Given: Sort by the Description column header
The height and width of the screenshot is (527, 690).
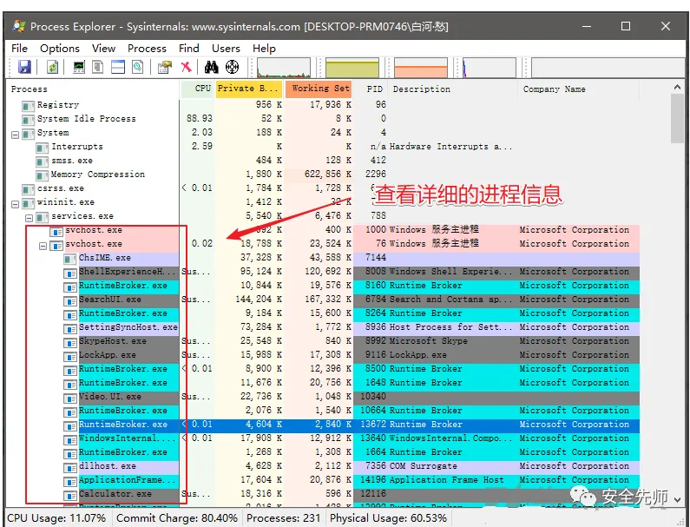Looking at the screenshot, I should tap(453, 89).
